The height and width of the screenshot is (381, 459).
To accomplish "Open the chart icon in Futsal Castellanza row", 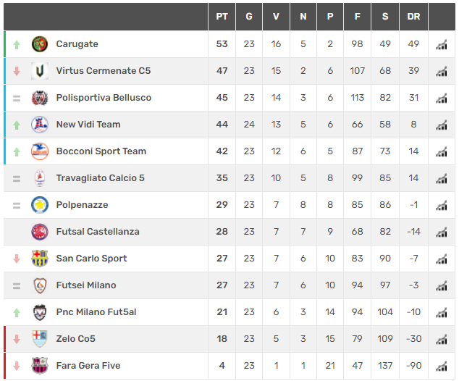I will (x=442, y=233).
